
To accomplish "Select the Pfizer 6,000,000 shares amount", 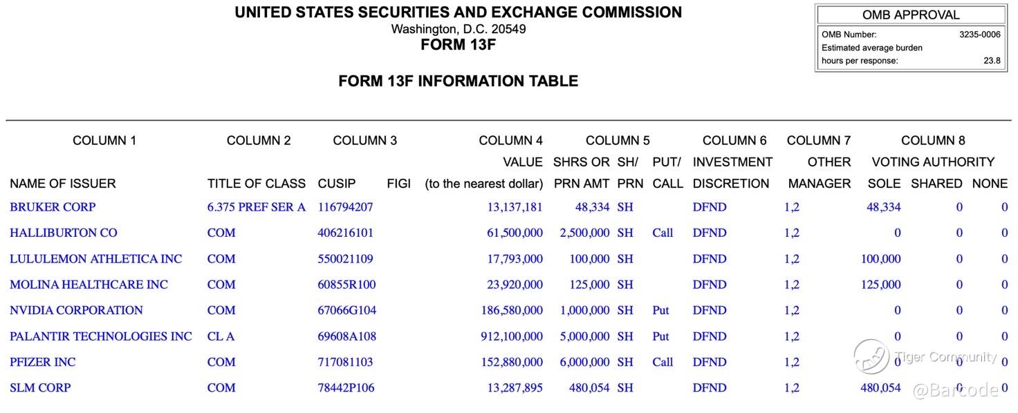I will click(584, 362).
